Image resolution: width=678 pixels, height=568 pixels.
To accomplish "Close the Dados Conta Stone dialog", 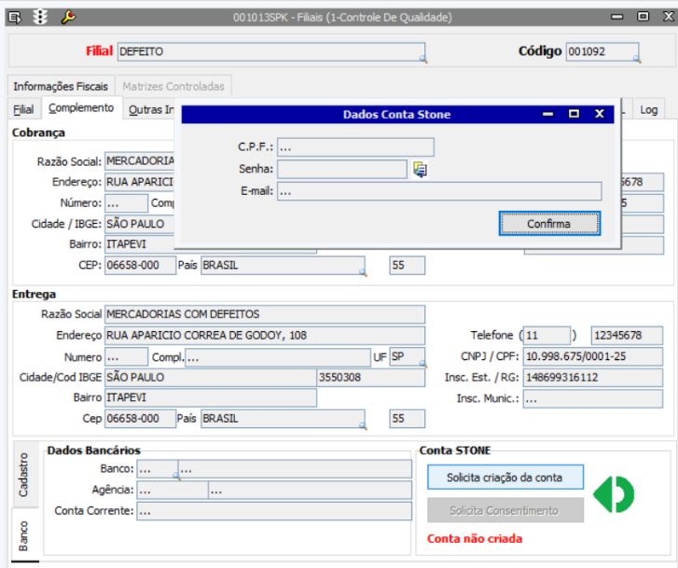I will coord(599,114).
